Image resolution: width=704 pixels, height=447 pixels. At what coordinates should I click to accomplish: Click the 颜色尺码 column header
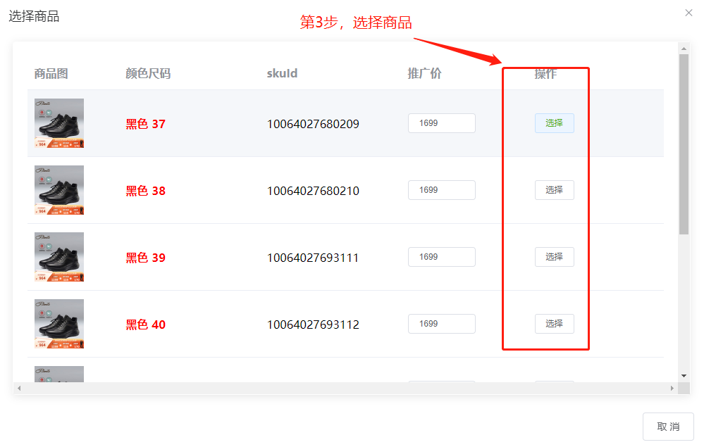148,74
